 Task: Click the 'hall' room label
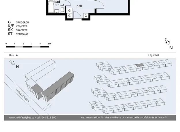point(79,6)
